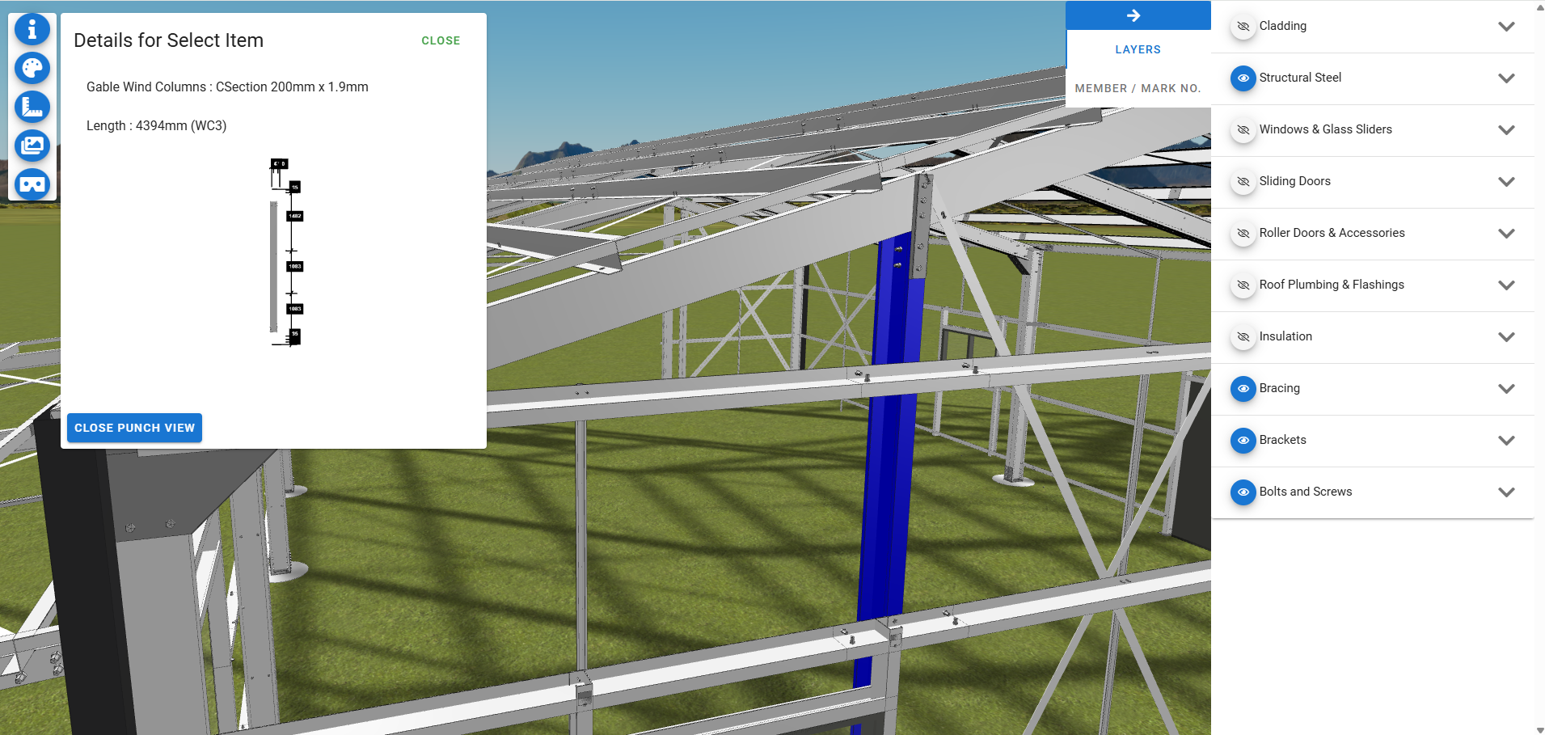Click 'Length : 4394mm (WC3)' text
This screenshot has width=1545, height=735.
[157, 125]
